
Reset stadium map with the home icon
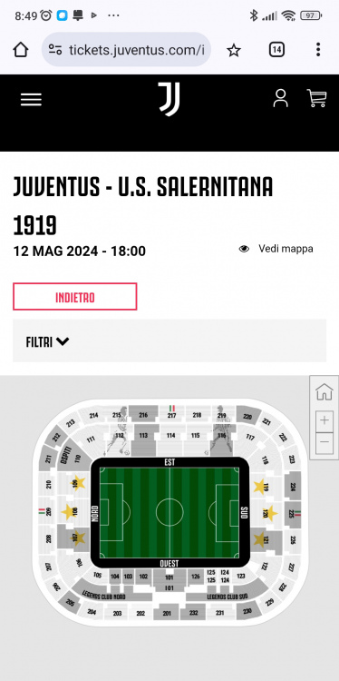324,391
